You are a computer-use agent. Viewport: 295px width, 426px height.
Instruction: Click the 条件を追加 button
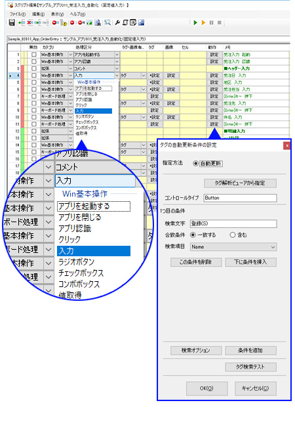click(250, 351)
